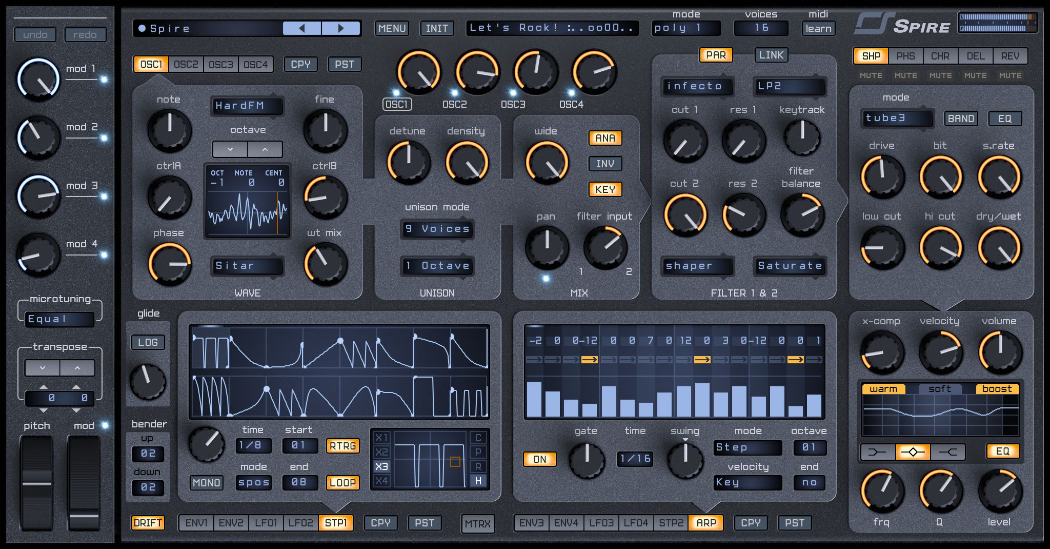This screenshot has height=549, width=1050.
Task: Go to the previous preset with the left arrow
Action: [x=302, y=28]
